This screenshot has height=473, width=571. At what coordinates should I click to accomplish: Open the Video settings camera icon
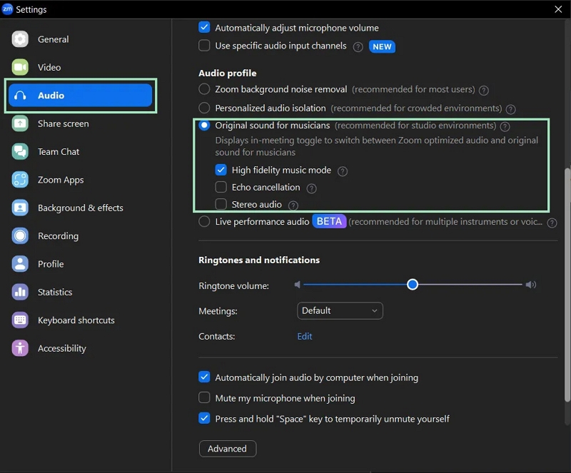[20, 67]
